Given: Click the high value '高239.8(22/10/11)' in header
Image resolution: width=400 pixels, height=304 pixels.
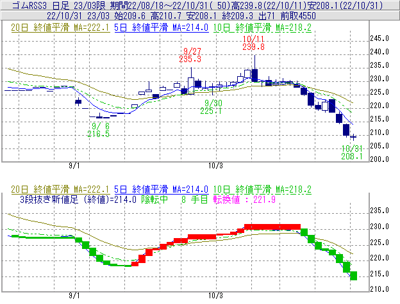Looking at the screenshot, I should point(269,5).
